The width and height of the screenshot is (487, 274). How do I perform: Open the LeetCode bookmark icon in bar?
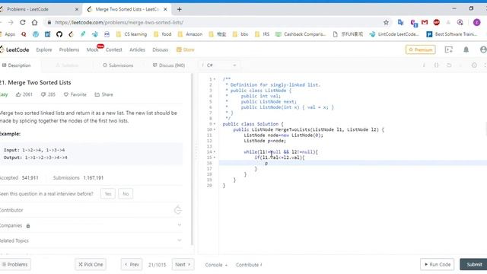(x=71, y=34)
